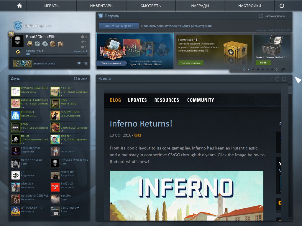Select the gold star medal under the username
Viewport: 302px width, 226px height.
click(30, 44)
